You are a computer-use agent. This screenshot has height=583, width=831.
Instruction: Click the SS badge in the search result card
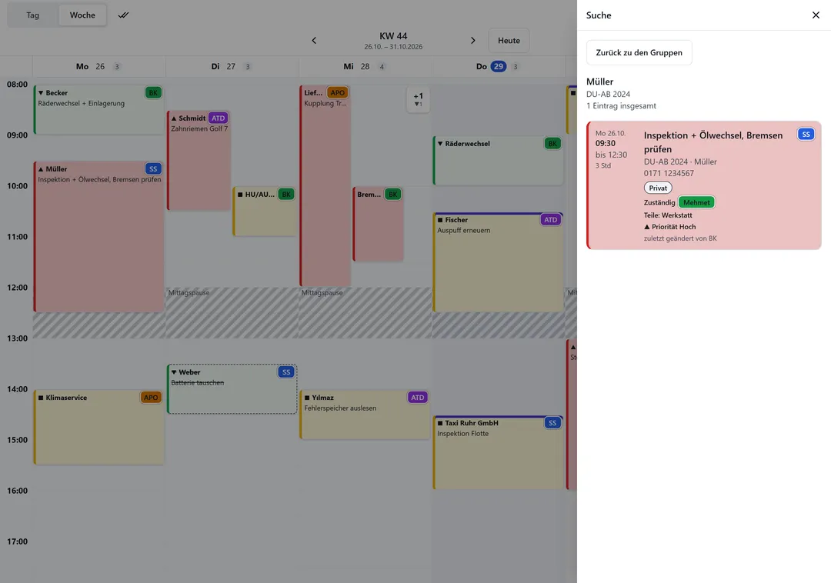806,135
